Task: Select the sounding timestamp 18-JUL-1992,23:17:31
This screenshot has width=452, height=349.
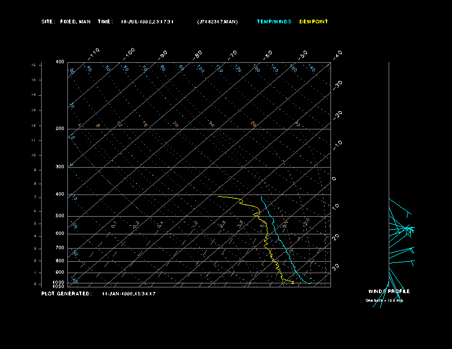Action: click(147, 22)
